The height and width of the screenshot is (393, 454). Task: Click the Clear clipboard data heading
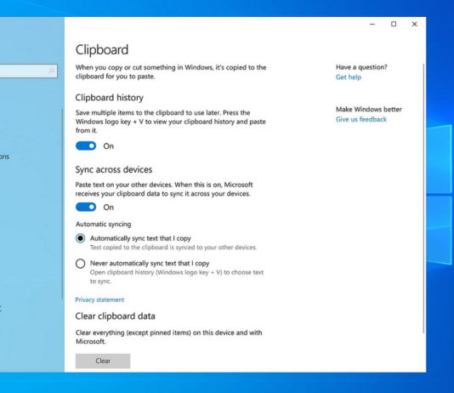pyautogui.click(x=116, y=316)
